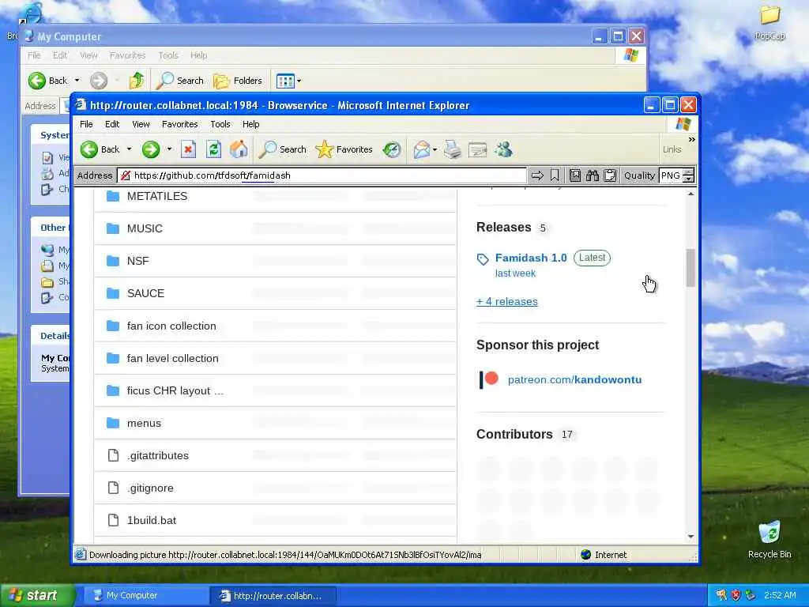This screenshot has height=607, width=809.
Task: Open the fan level collection folder
Action: [172, 359]
